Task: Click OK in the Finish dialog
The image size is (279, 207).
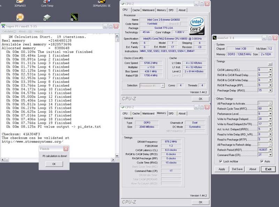Action: (54, 164)
